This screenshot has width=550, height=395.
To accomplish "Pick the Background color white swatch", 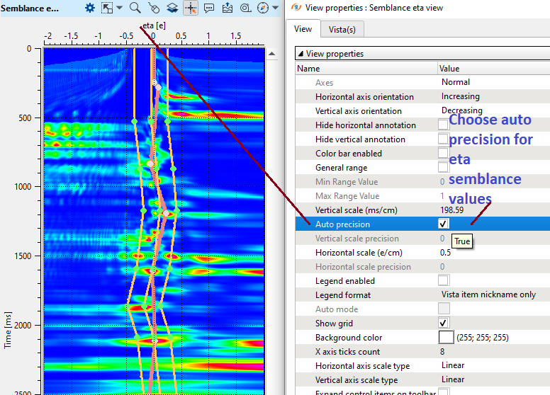I will pos(446,338).
